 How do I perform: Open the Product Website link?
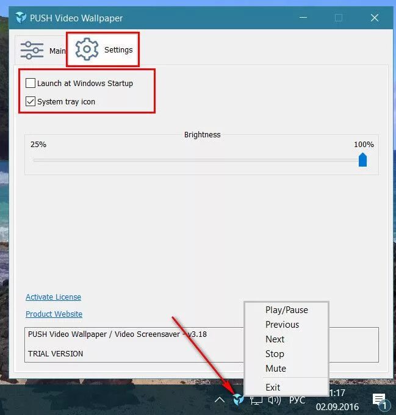pyautogui.click(x=54, y=314)
